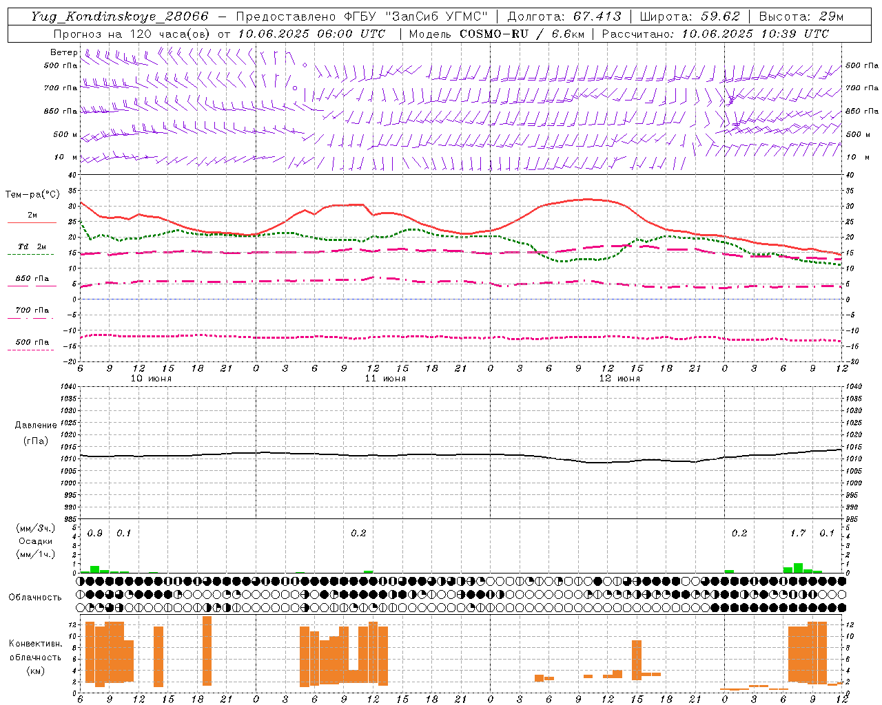Click the dotted line sample under 500 гПа legend
The width and height of the screenshot is (882, 705).
(30, 350)
